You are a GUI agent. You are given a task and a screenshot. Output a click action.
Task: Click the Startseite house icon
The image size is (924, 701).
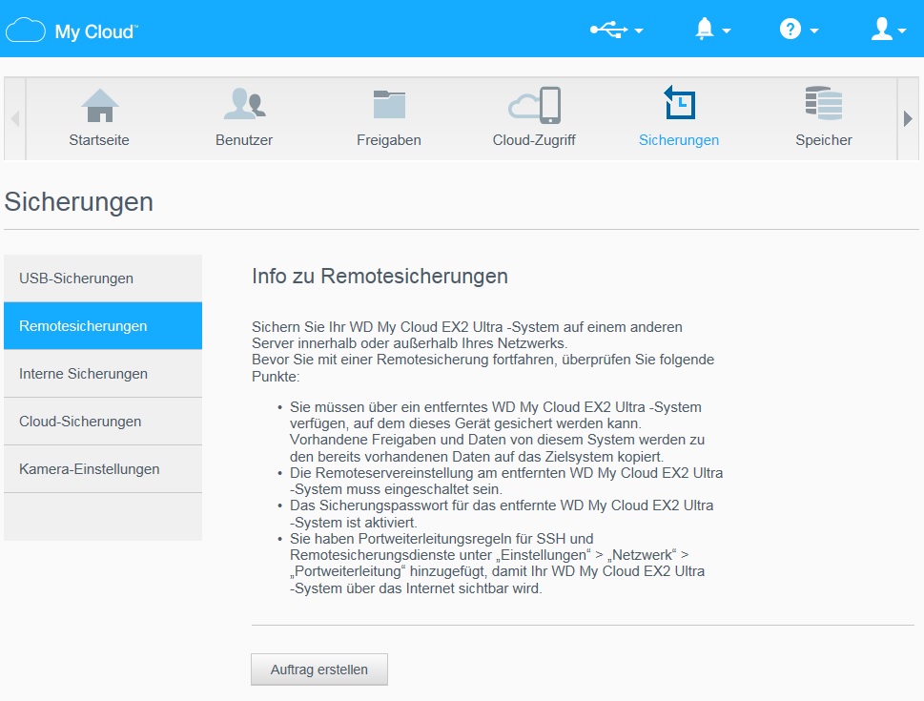click(x=99, y=106)
